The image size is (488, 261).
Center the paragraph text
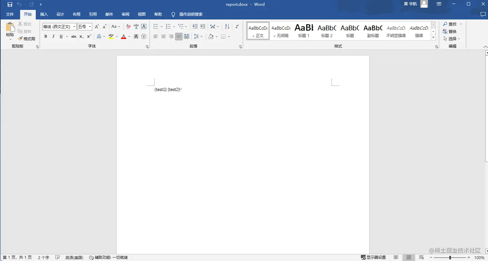(164, 36)
